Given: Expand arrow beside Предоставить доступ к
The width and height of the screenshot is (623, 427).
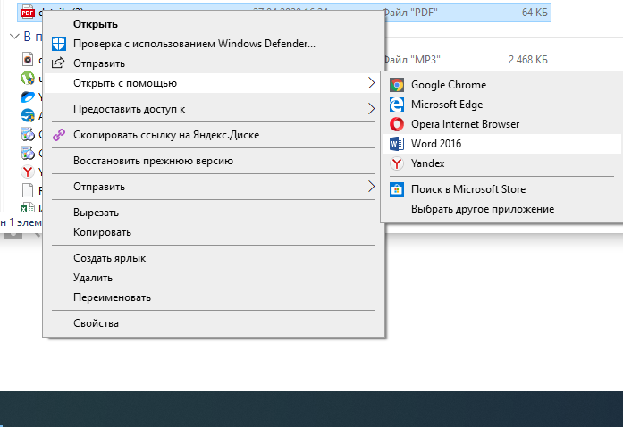Looking at the screenshot, I should (x=371, y=109).
